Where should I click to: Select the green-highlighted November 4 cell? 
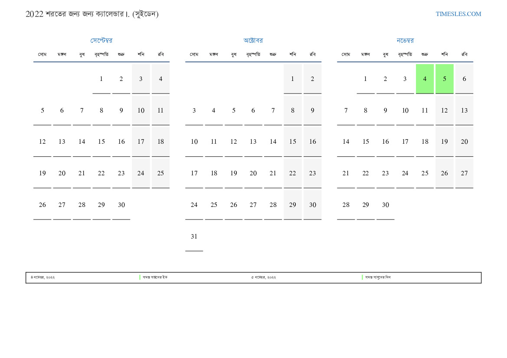[425, 79]
